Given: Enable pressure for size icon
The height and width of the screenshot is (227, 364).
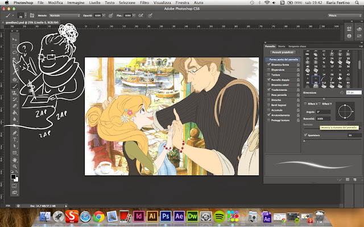Looking at the screenshot, I should (x=150, y=15).
